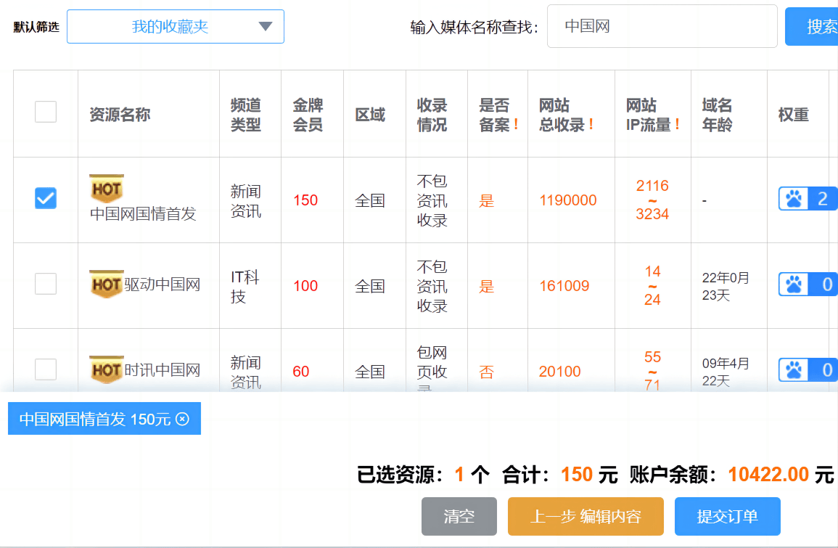Click total indexed value 1190000
This screenshot has width=838, height=548.
tap(567, 200)
